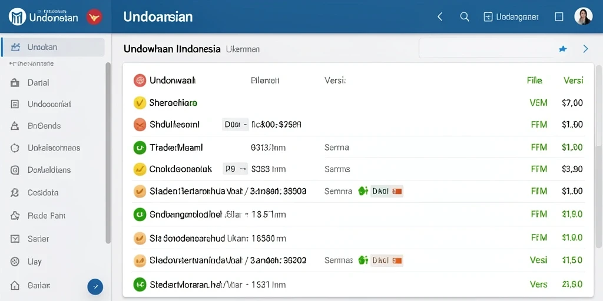Click the blue round floating button in sidebar
The image size is (603, 301).
[95, 286]
